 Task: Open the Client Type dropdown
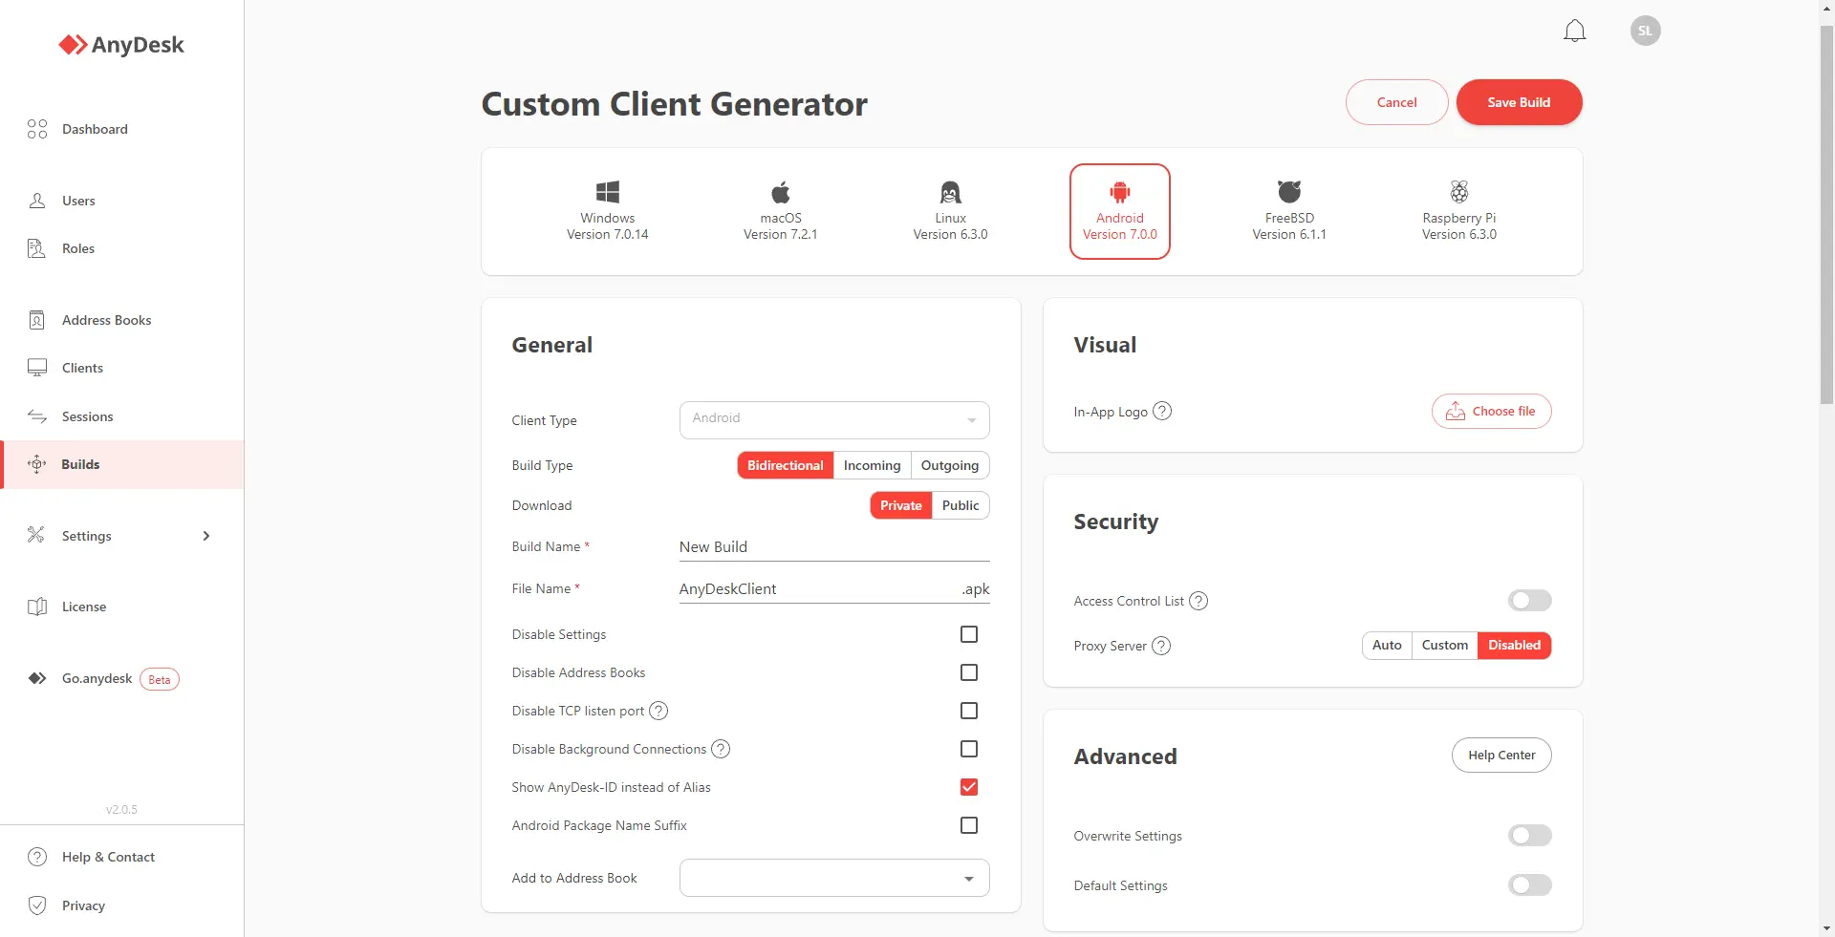point(834,420)
